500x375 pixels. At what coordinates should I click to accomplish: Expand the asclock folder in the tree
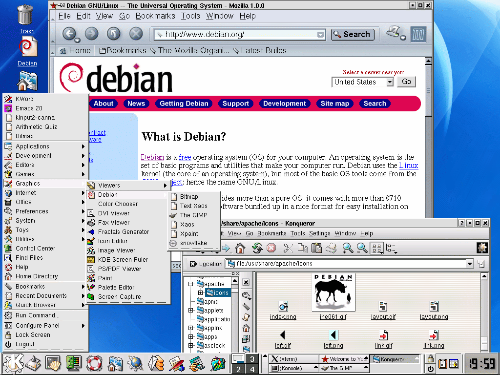pyautogui.click(x=191, y=345)
